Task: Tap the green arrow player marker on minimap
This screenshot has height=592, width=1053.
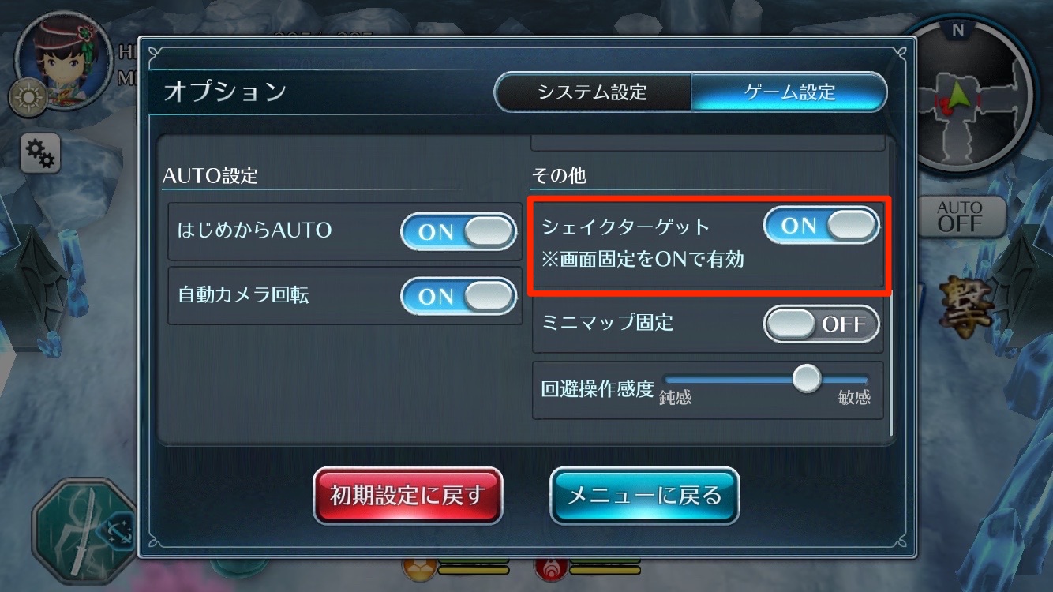Action: click(958, 96)
